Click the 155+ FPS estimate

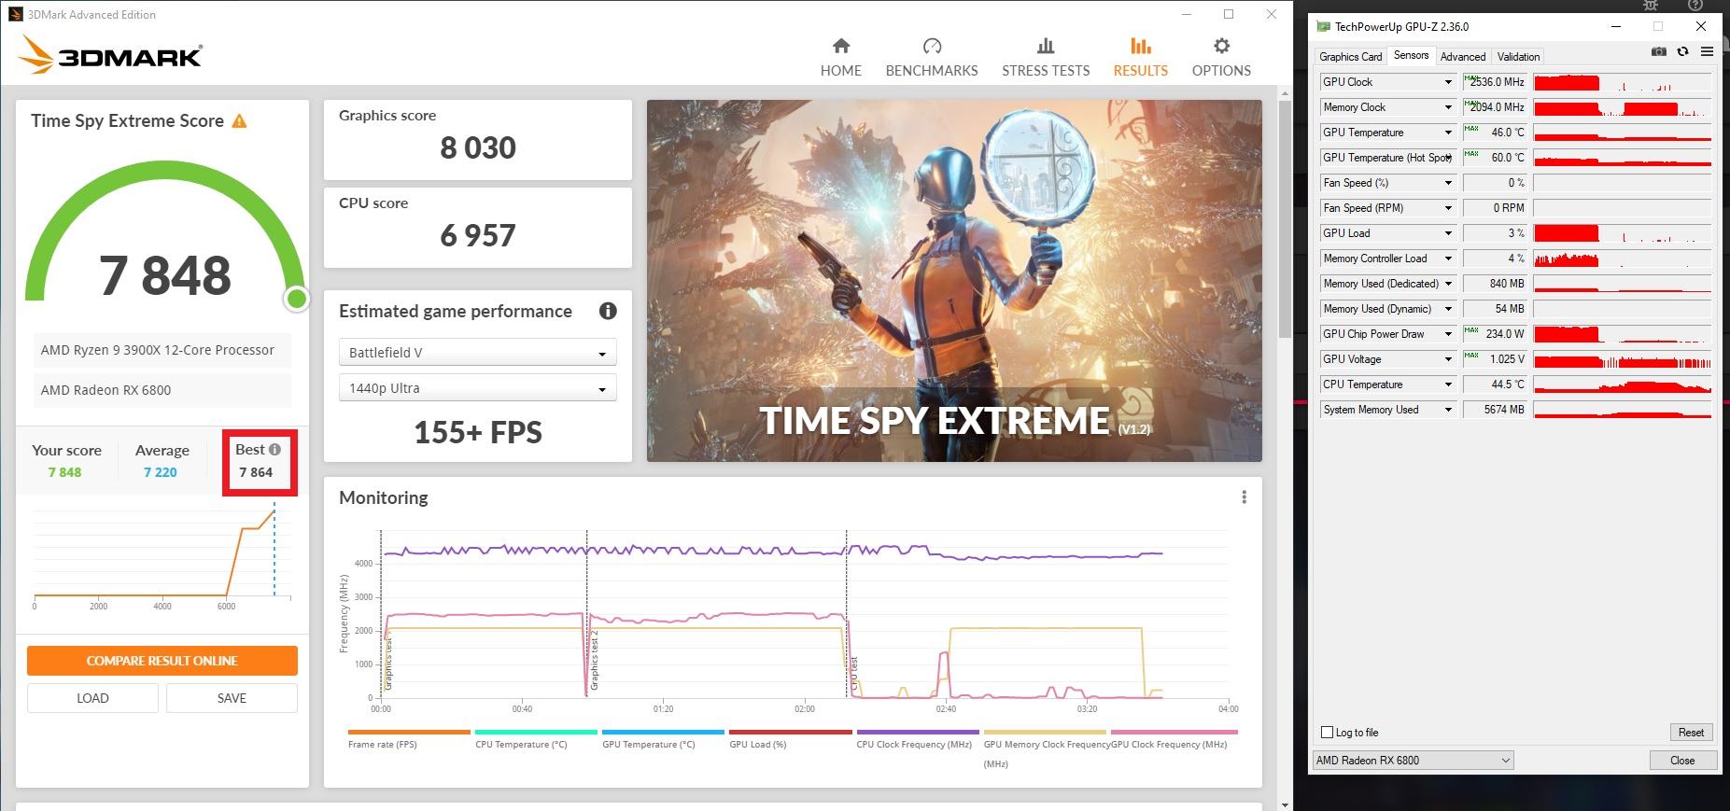click(x=478, y=432)
